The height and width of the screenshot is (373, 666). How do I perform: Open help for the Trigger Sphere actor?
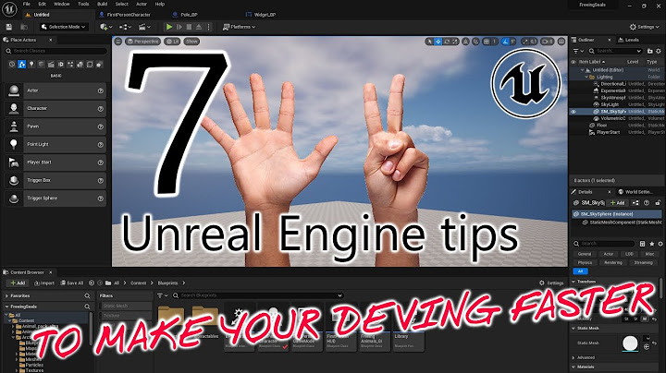point(101,199)
